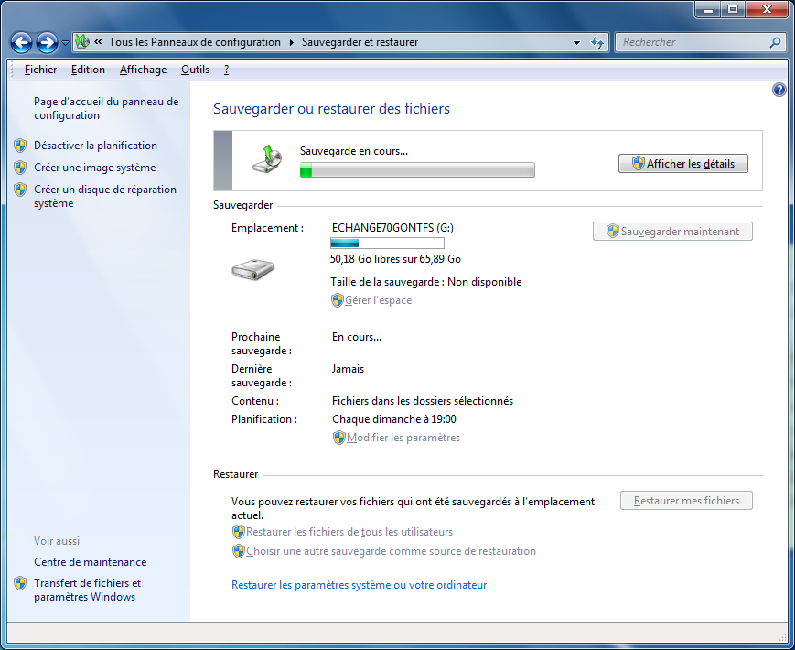The width and height of the screenshot is (795, 650).
Task: Open the Affichage menu
Action: click(x=143, y=70)
